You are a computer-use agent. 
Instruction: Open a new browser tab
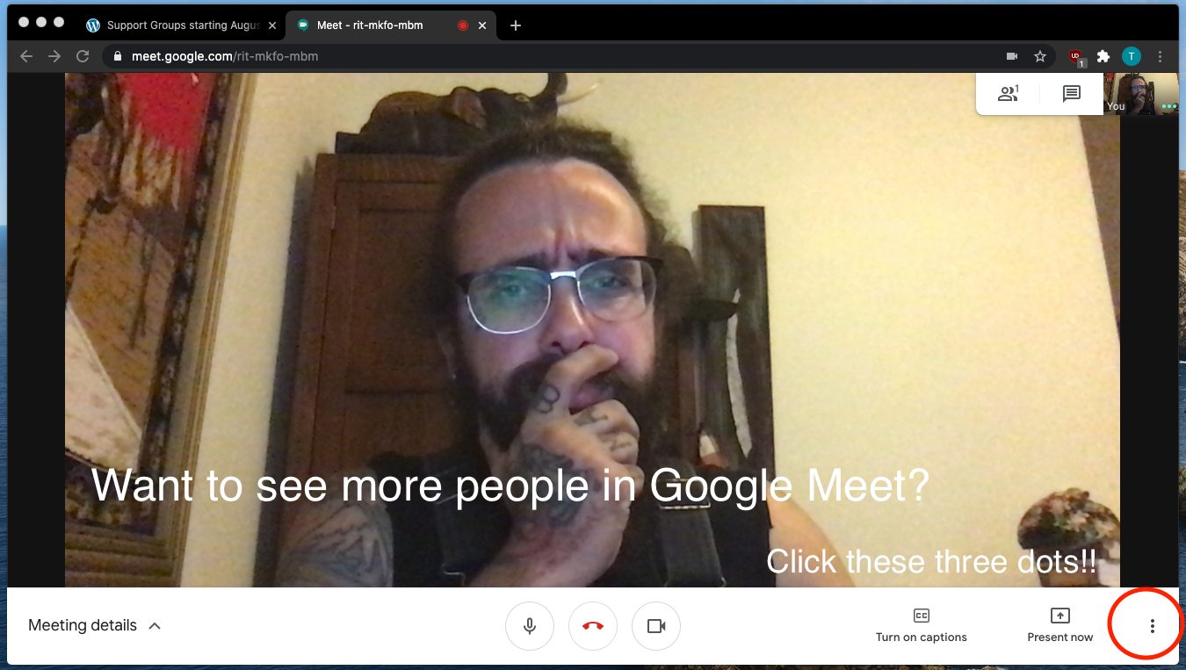click(x=516, y=25)
